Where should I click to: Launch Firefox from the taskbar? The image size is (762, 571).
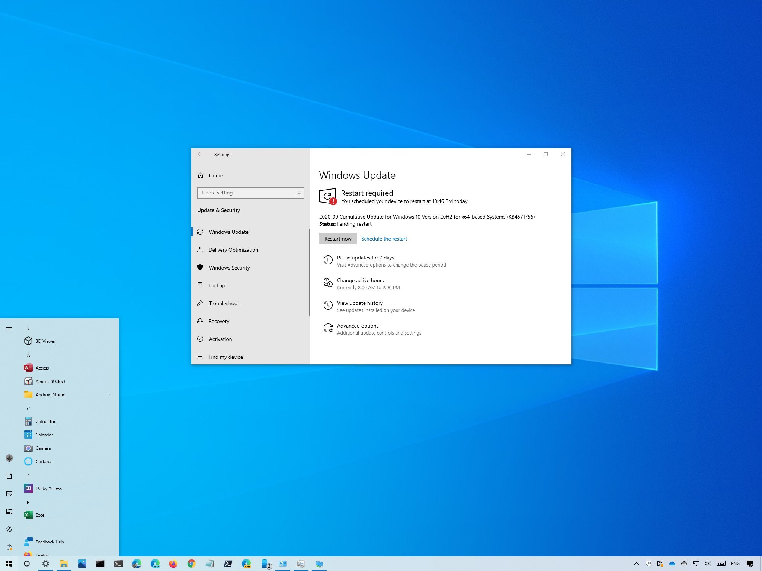click(x=173, y=564)
